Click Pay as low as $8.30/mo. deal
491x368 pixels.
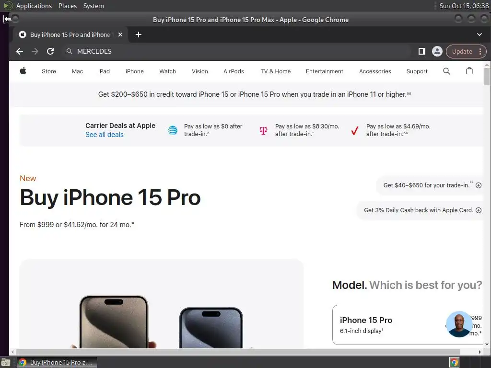coord(307,130)
